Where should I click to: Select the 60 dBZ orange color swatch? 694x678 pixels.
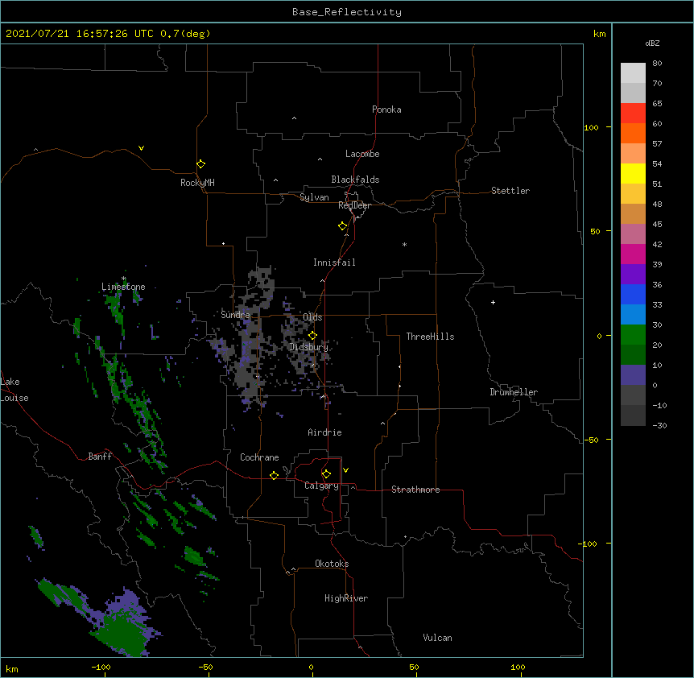coord(633,133)
